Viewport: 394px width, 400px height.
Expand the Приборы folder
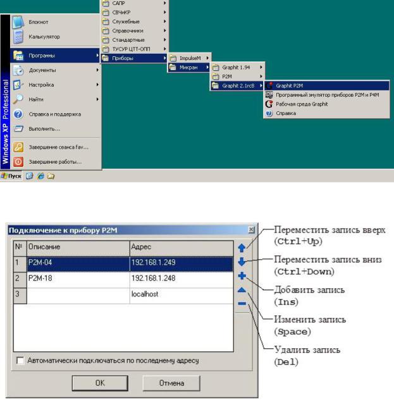click(x=134, y=58)
